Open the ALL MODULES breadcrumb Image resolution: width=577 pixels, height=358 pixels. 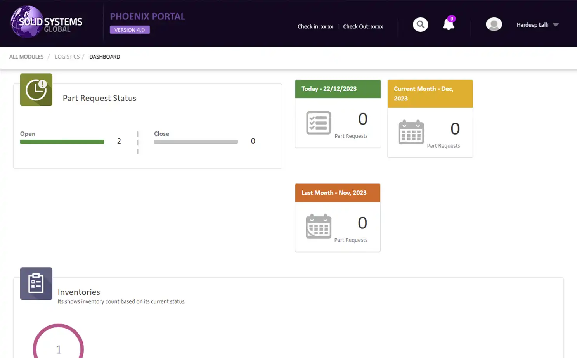26,57
